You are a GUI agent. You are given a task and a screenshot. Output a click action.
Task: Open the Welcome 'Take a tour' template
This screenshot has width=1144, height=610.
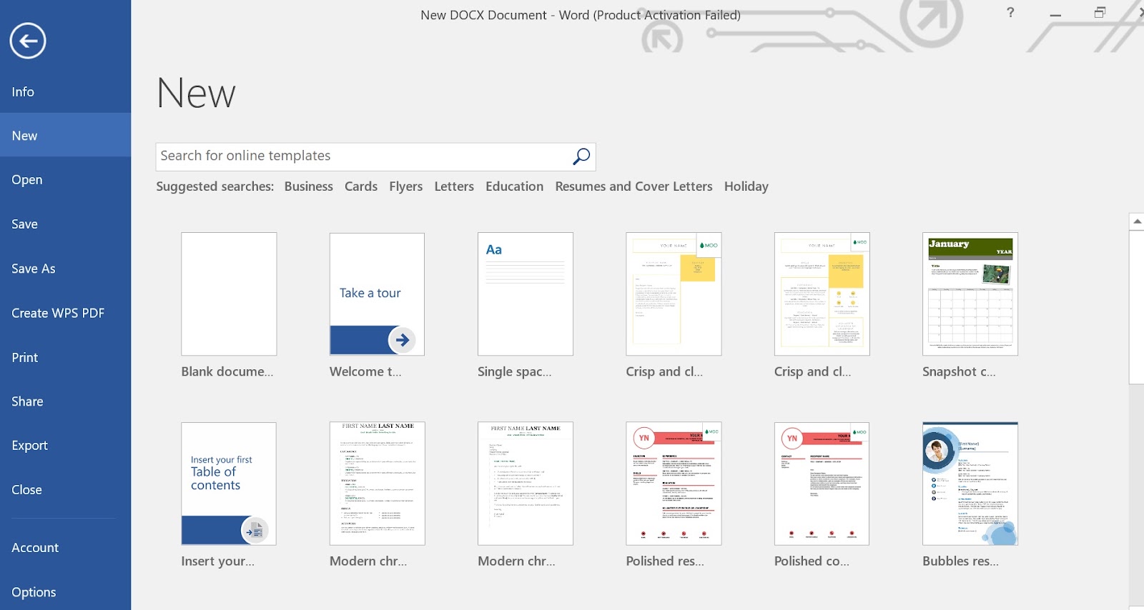377,294
